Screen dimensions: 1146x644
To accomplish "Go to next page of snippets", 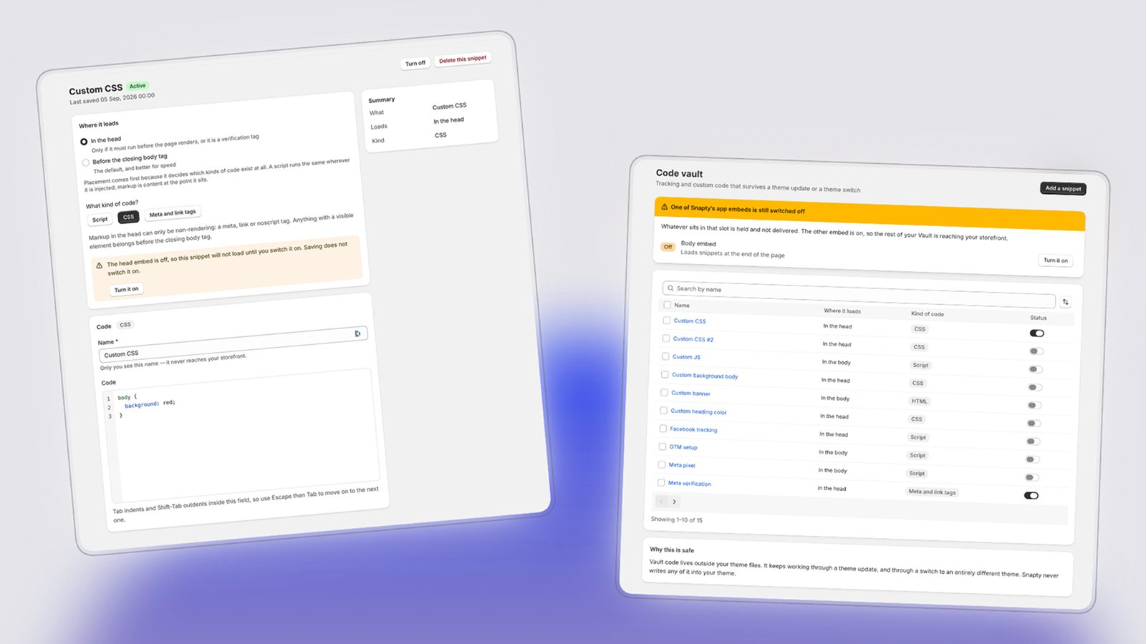I will point(674,502).
